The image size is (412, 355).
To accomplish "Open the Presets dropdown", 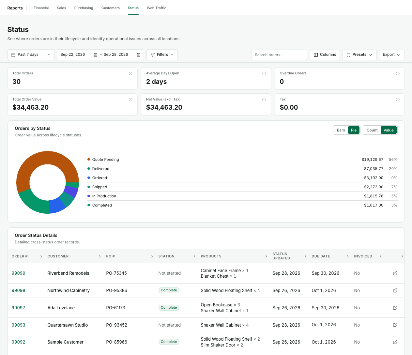I will (x=359, y=55).
